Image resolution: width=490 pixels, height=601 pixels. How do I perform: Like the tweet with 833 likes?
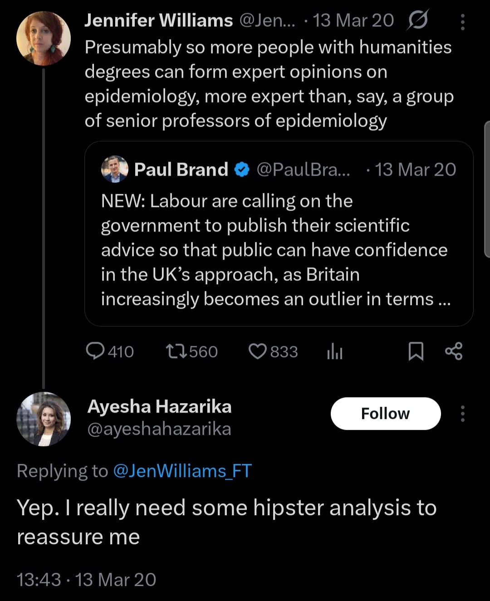pos(258,351)
